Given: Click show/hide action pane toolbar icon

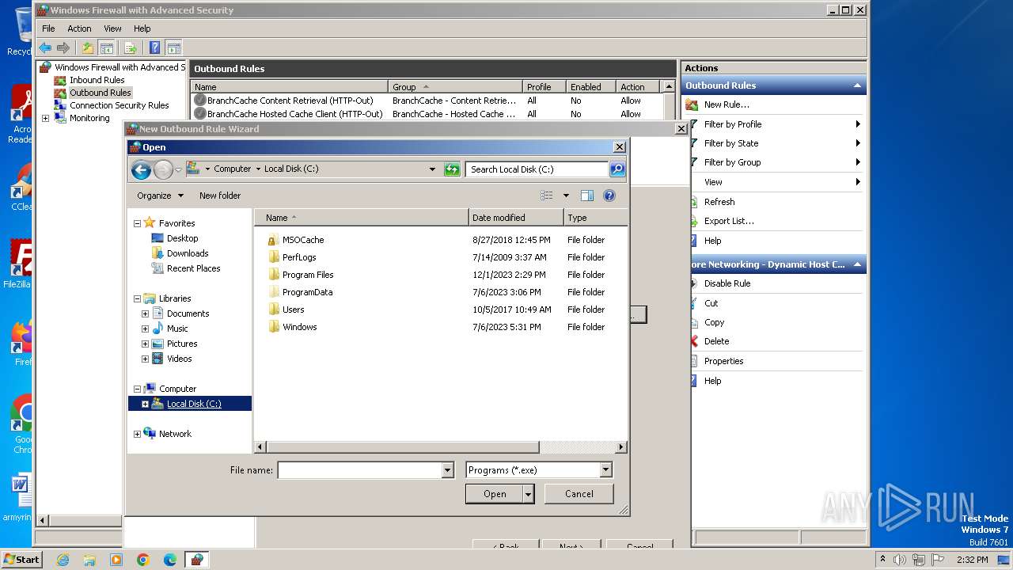Looking at the screenshot, I should 173,47.
